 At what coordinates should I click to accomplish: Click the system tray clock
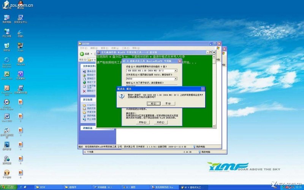tap(299, 187)
